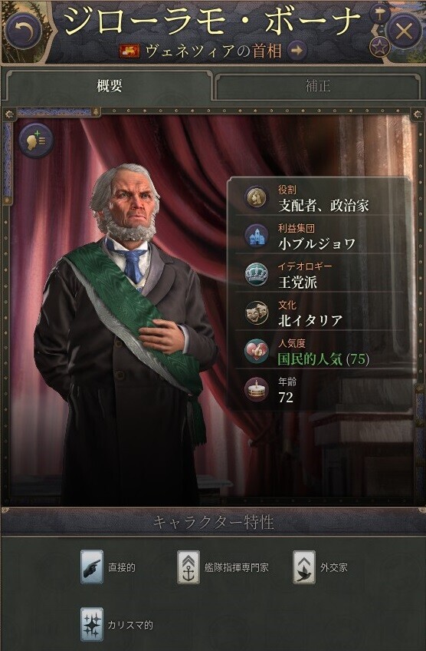This screenshot has height=651, width=426.
Task: Click the 外交家 trait icon
Action: pyautogui.click(x=304, y=567)
